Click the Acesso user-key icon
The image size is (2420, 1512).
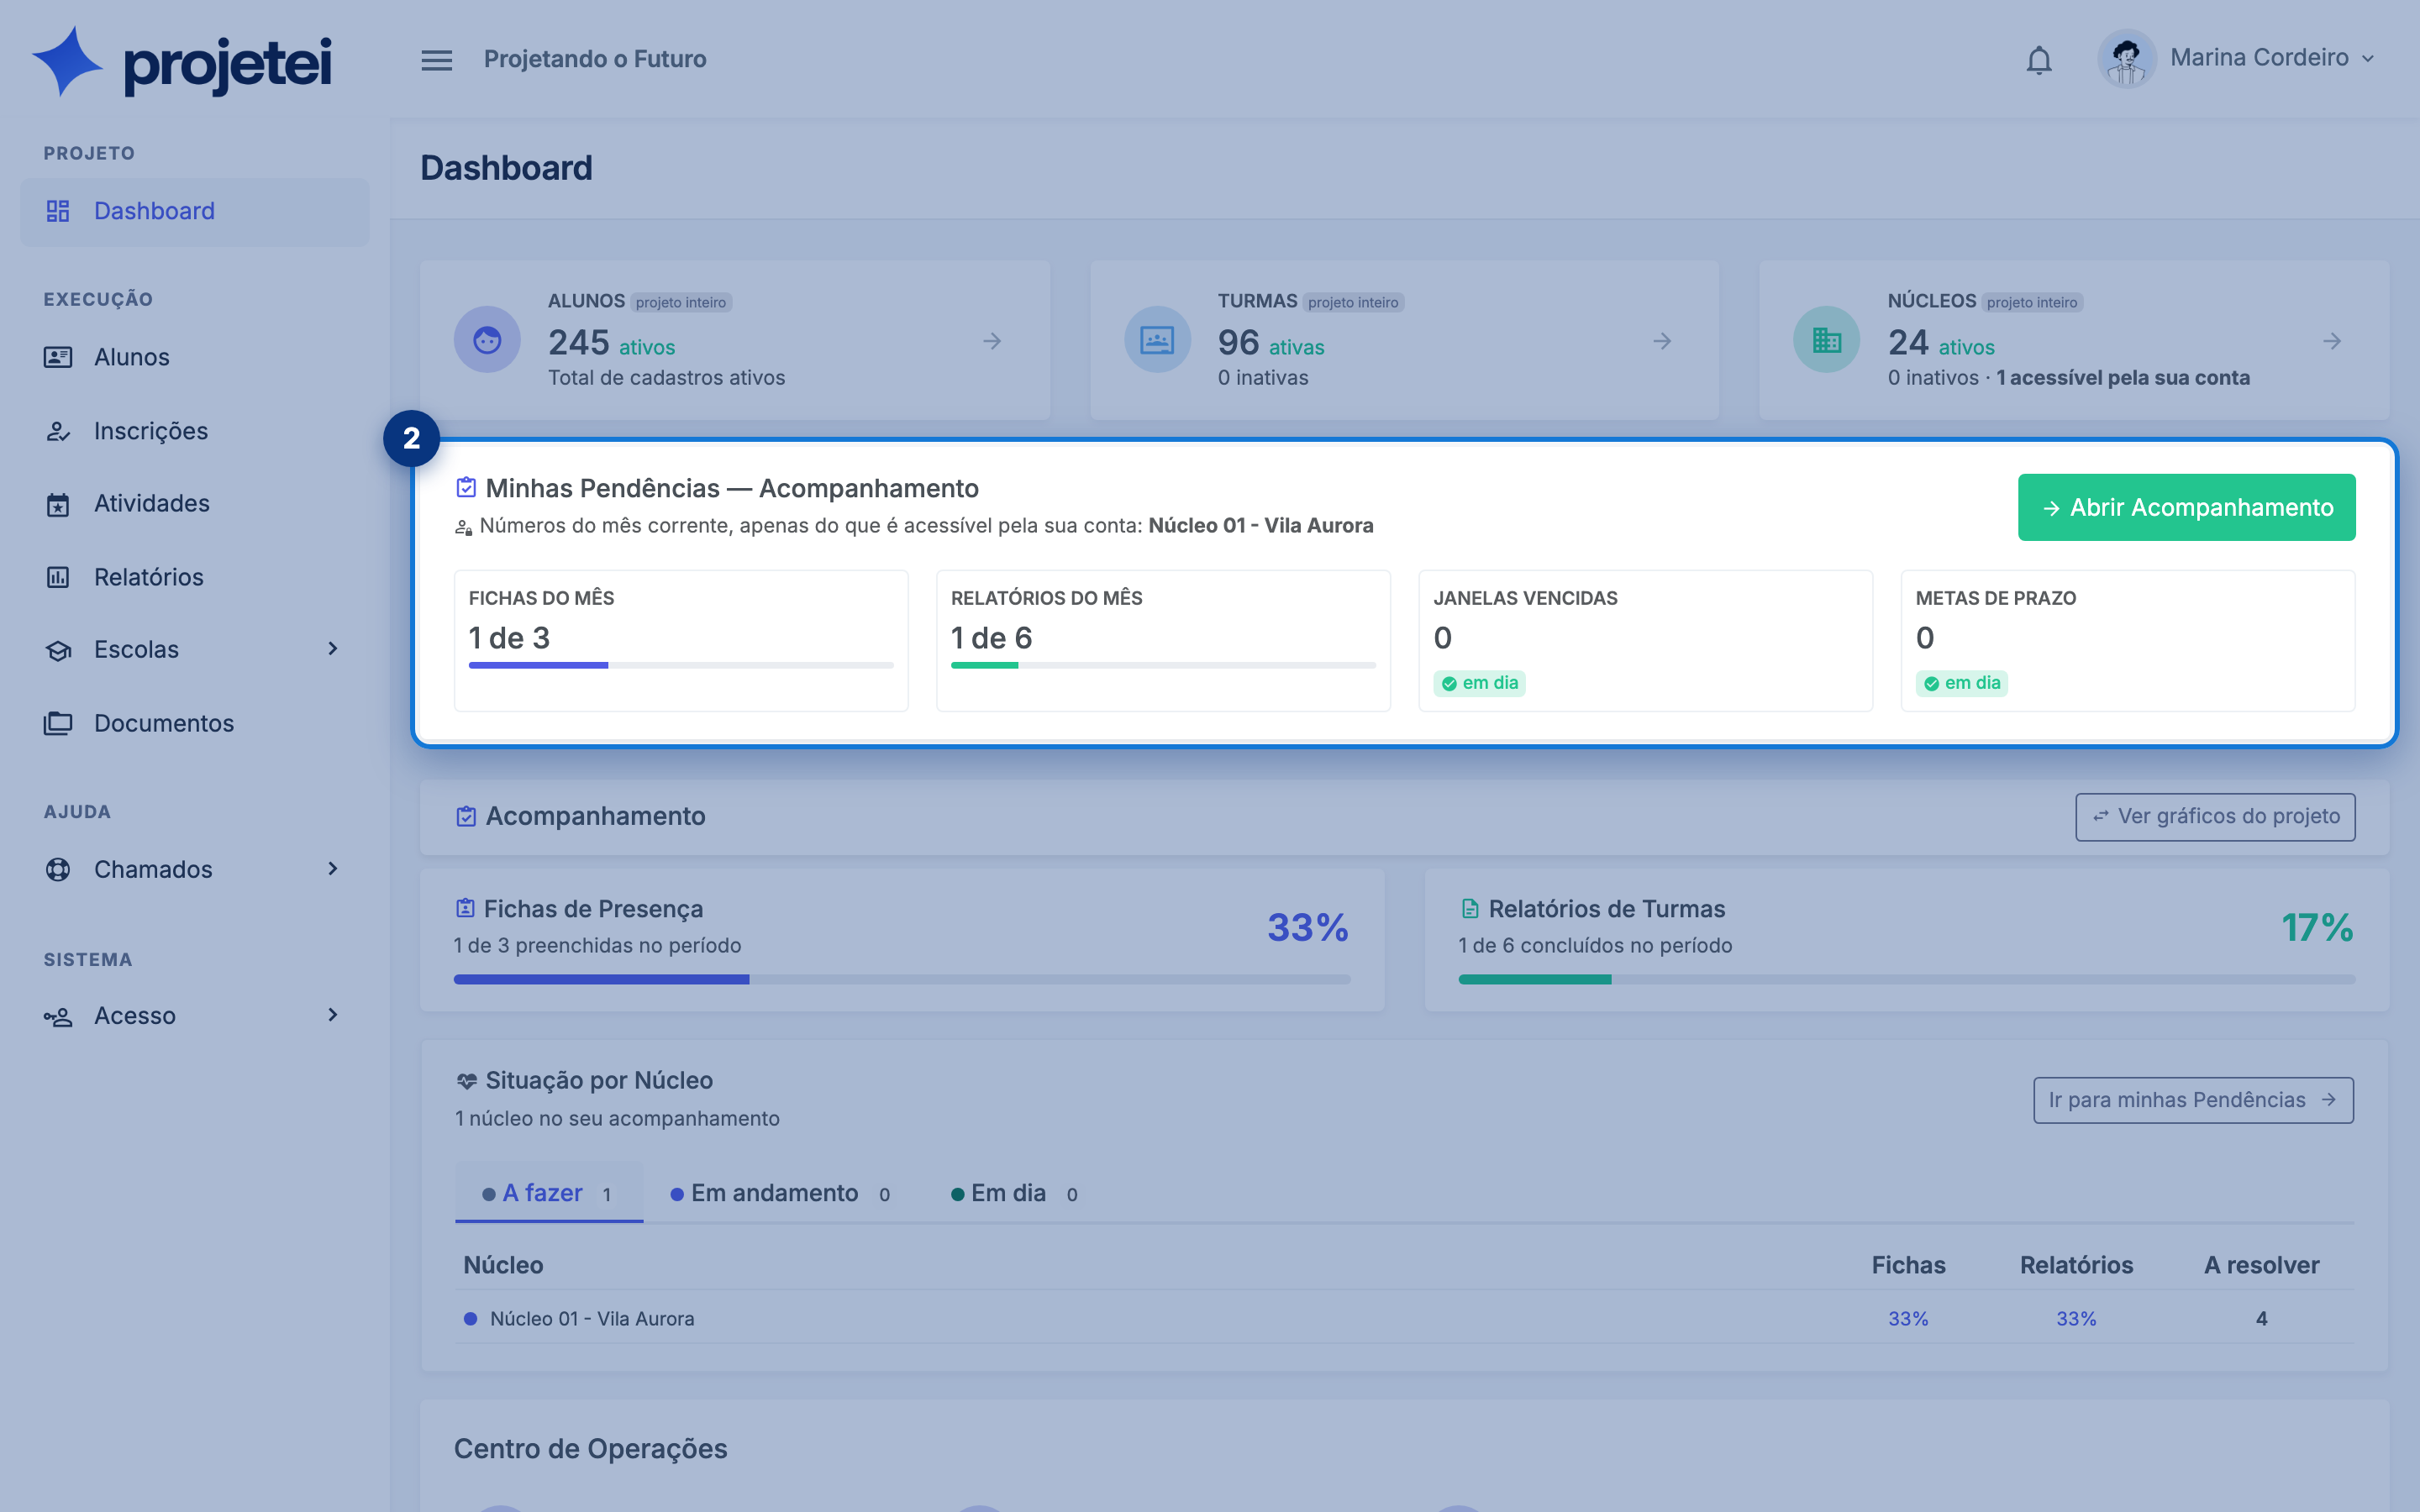click(x=58, y=1017)
